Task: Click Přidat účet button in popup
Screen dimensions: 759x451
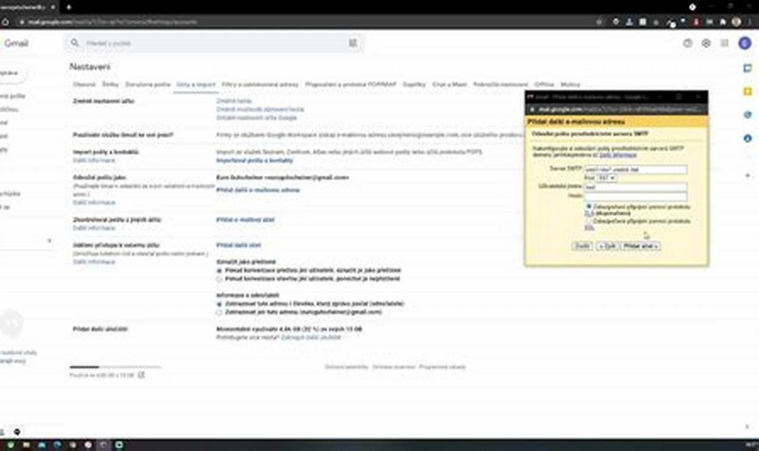Action: point(640,246)
